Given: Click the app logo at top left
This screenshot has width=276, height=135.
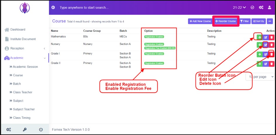Looking at the screenshot, I should 25,8.
